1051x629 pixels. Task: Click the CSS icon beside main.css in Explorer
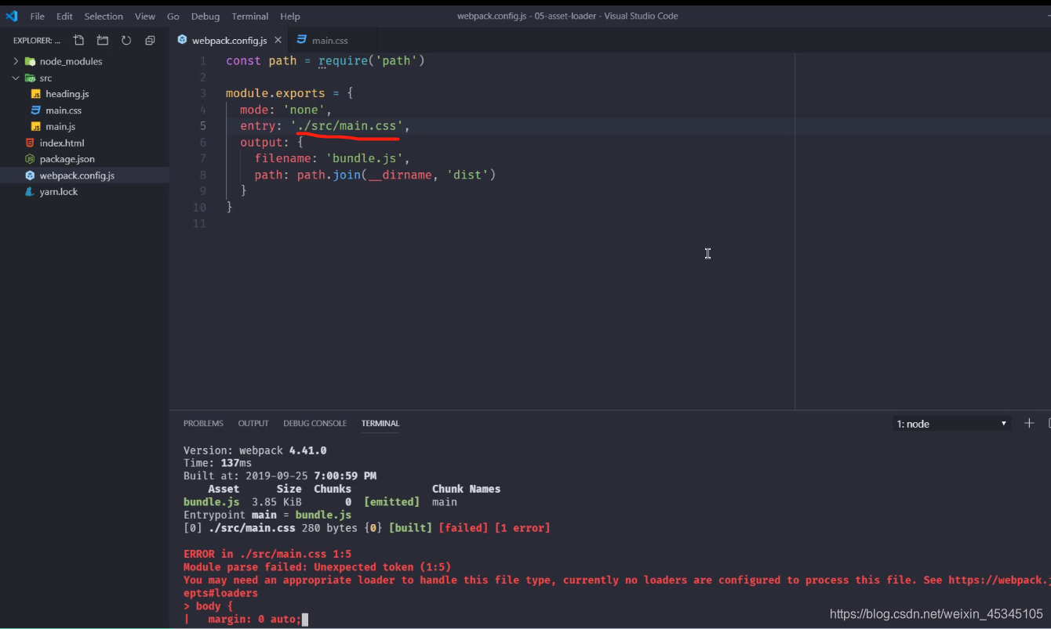pyautogui.click(x=35, y=110)
